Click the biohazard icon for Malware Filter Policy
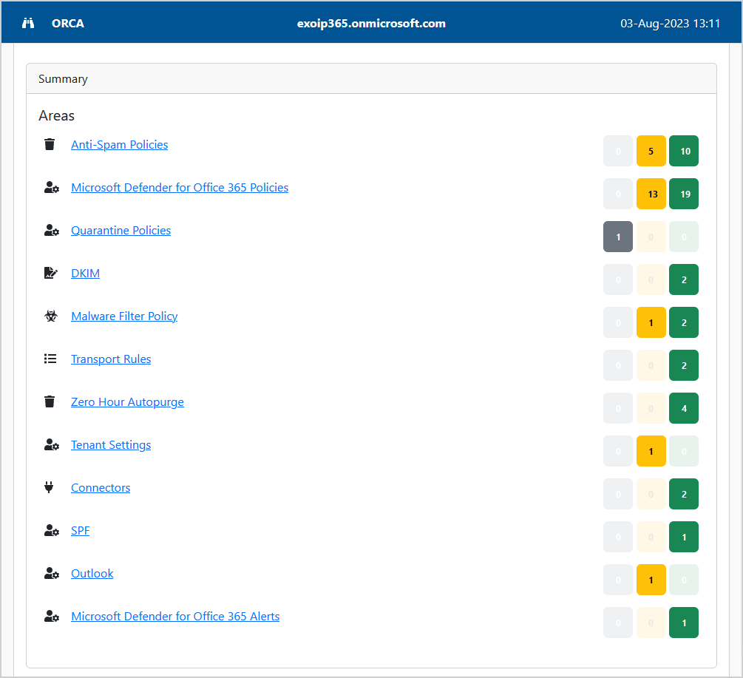 pos(50,316)
